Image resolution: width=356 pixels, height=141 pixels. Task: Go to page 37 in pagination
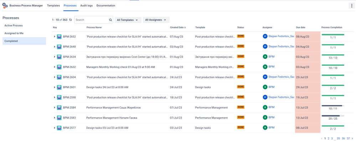348,138
